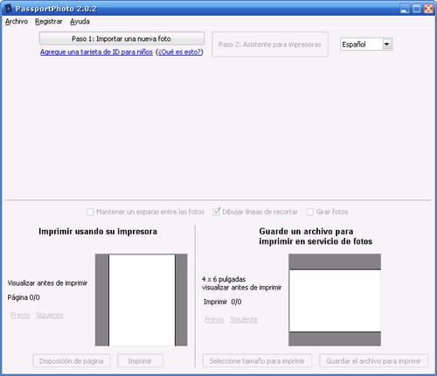Enable Mantener un espacio entre las fotos
The height and width of the screenshot is (376, 437).
tap(90, 212)
